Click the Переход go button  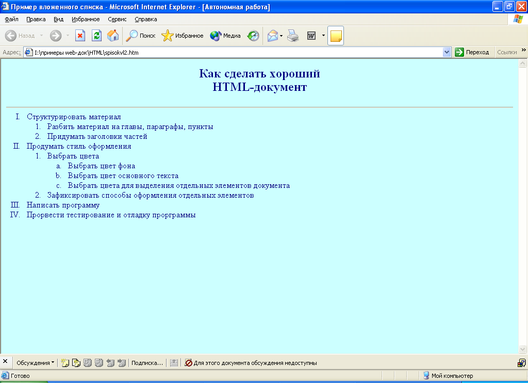click(x=472, y=52)
